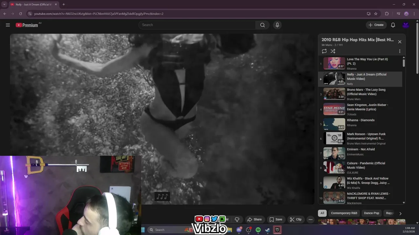This screenshot has width=419, height=235.
Task: Play Wiz Khalifa Black And Yellow
Action: 360,183
